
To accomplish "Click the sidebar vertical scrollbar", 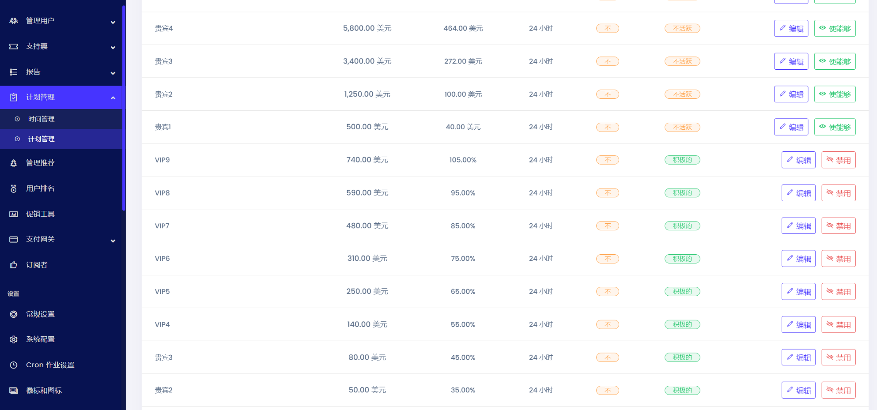I will pos(124,108).
